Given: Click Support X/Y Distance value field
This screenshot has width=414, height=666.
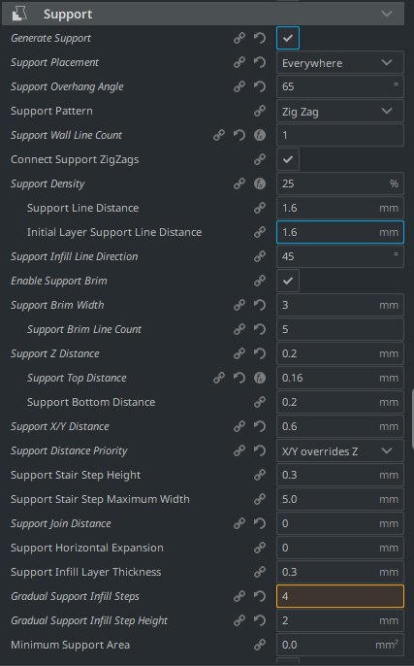Looking at the screenshot, I should [339, 426].
